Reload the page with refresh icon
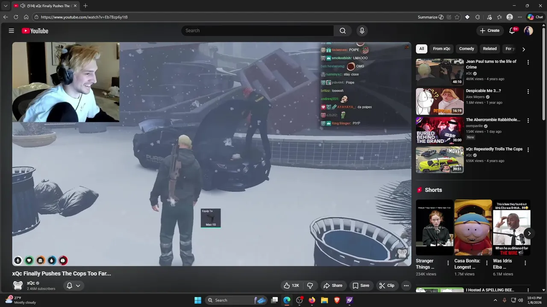This screenshot has width=547, height=307. (x=16, y=17)
